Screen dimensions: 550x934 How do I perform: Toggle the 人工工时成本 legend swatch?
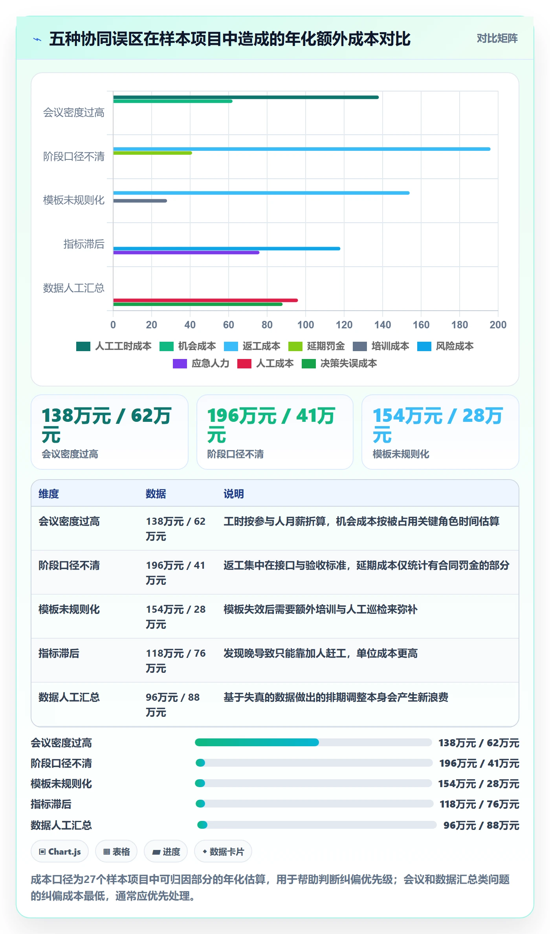click(83, 346)
